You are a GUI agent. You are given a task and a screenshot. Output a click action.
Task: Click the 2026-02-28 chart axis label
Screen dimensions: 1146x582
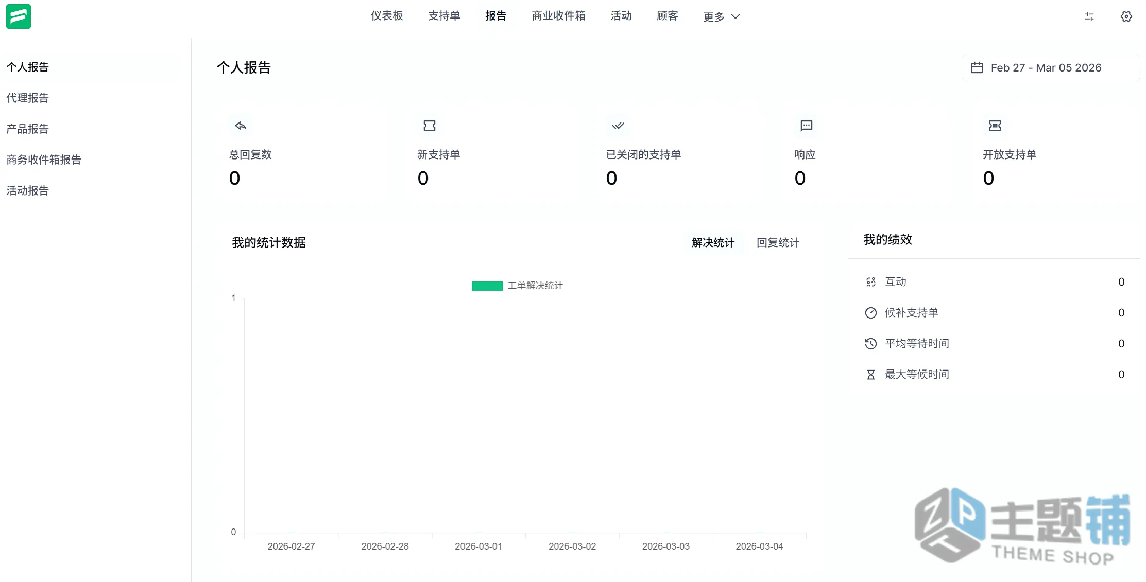pyautogui.click(x=385, y=546)
